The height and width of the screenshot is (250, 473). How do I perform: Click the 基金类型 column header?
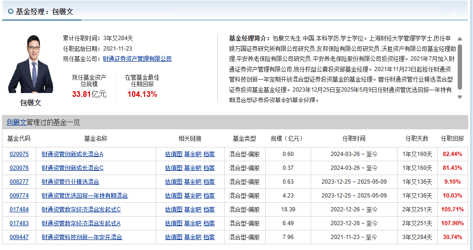(244, 138)
